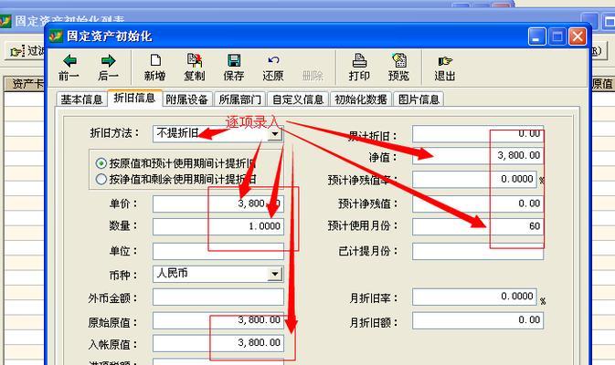615x365 pixels.
Task: Click the 累计折旧 input field
Action: [x=478, y=134]
